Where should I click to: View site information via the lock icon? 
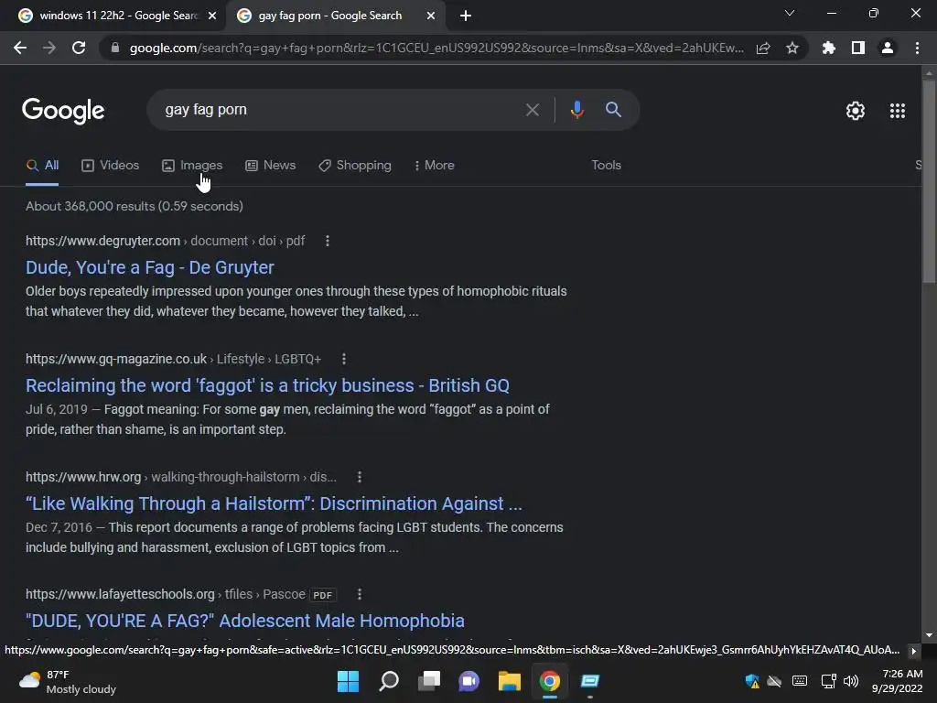pos(114,48)
